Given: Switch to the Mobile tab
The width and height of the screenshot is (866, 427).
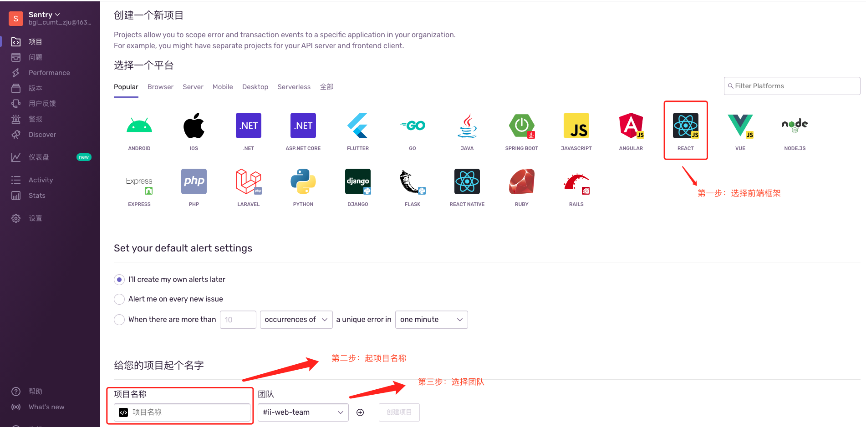Looking at the screenshot, I should pyautogui.click(x=223, y=87).
